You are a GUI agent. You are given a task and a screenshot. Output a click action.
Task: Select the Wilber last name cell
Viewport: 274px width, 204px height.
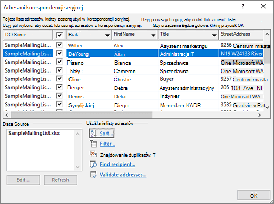[x=89, y=45]
